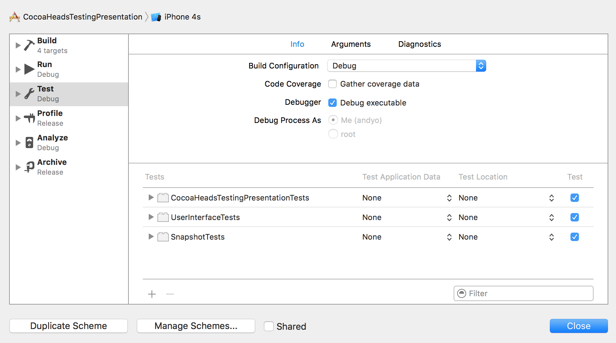
Task: Uncheck Test for SnapshotTests
Action: click(575, 237)
